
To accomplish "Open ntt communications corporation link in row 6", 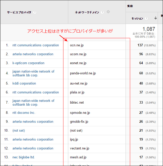I will (36, 92).
